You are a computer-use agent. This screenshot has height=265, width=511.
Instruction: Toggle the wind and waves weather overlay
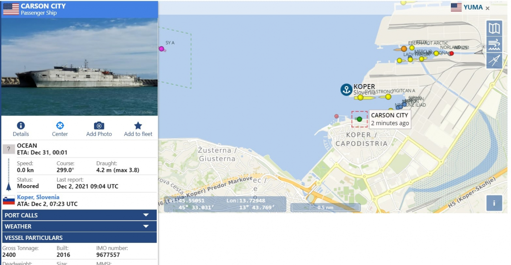point(494,45)
